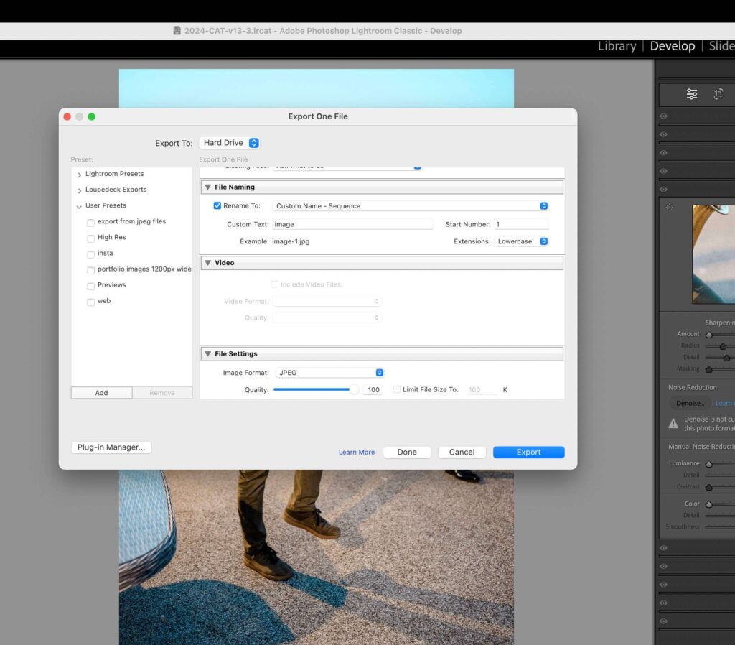Expand the Lightroom Presets group
Image resolution: width=735 pixels, height=645 pixels.
coord(79,174)
